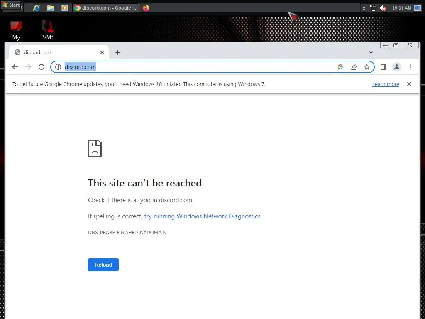The height and width of the screenshot is (319, 425).
Task: Click muted volume tray icon
Action: [x=383, y=8]
